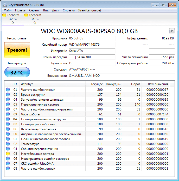179x181 pixels.
Task: Click the Тревога! health status button
Action: [x=17, y=50]
